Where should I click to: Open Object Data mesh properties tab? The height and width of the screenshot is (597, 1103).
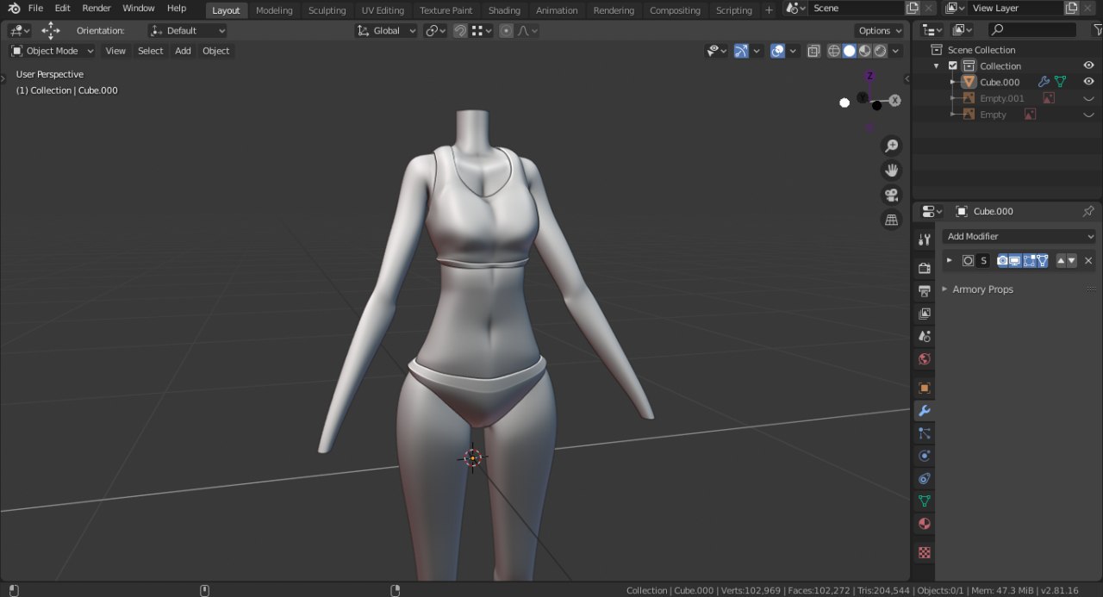pos(925,501)
